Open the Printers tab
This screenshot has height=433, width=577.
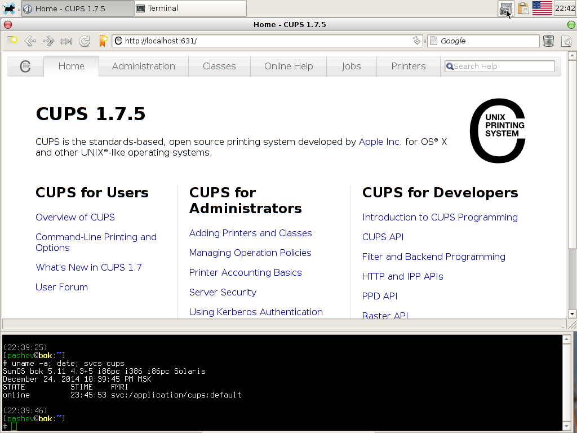[409, 67]
